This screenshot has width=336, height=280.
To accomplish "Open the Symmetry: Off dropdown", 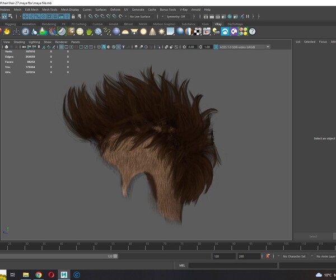I will tap(178, 16).
